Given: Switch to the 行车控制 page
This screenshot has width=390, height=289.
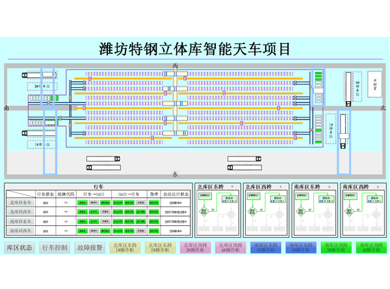Looking at the screenshot, I should (x=55, y=247).
